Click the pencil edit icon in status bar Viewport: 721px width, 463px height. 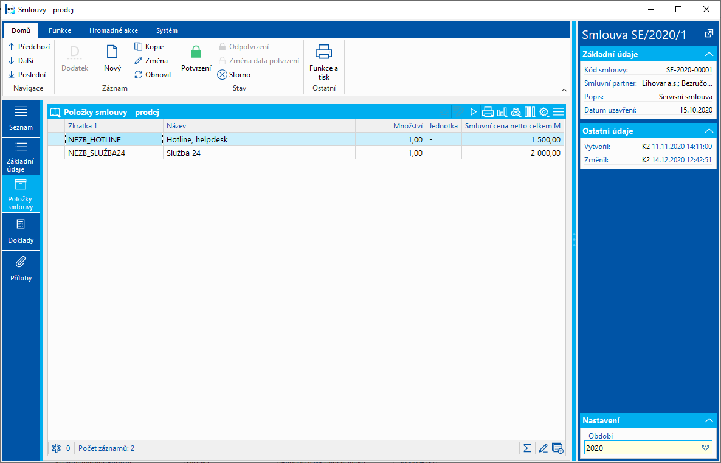pos(543,448)
